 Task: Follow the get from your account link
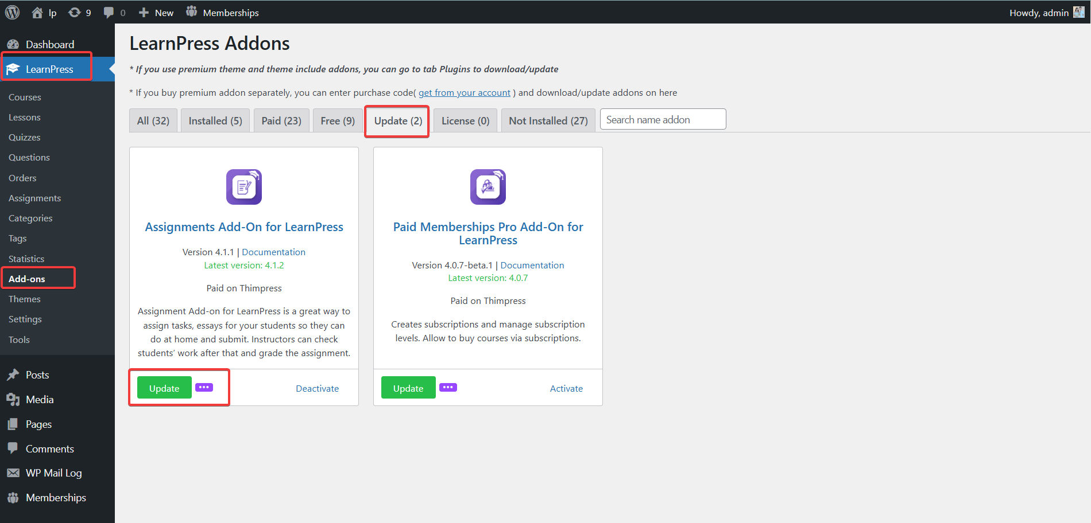click(465, 92)
